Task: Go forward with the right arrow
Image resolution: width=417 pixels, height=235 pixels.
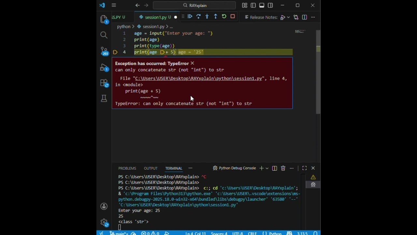Action: point(146,5)
